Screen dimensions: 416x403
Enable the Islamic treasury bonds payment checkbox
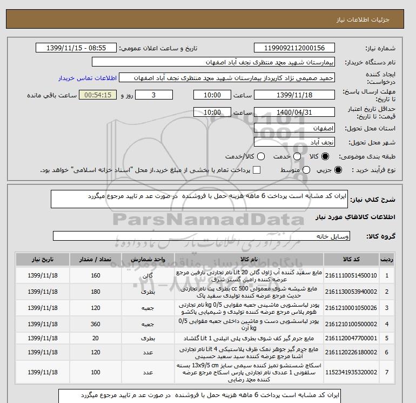tap(257, 170)
